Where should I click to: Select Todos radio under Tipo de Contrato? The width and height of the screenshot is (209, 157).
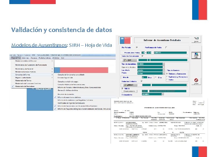click(x=167, y=80)
